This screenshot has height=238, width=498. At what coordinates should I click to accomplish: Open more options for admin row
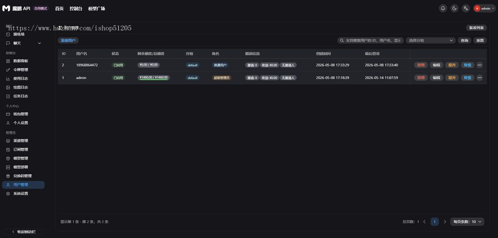pyautogui.click(x=479, y=78)
